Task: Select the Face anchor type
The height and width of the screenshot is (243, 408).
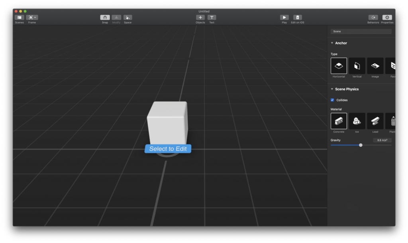Action: click(390, 66)
